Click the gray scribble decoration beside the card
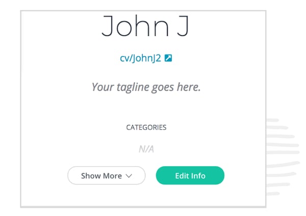Image resolution: width=306 pixels, height=216 pixels. (x=283, y=156)
